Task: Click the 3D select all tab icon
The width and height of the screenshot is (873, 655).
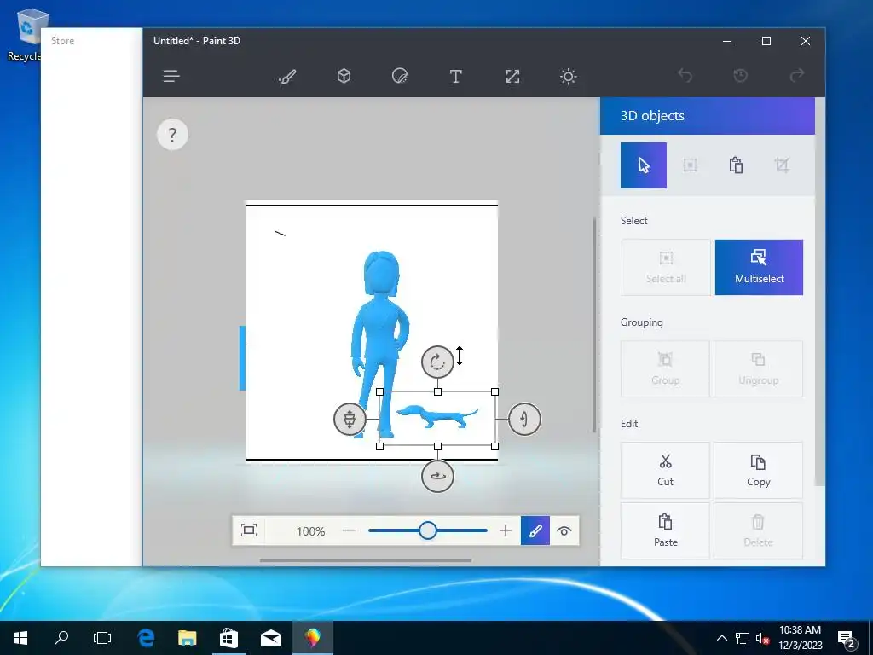Action: (x=690, y=165)
